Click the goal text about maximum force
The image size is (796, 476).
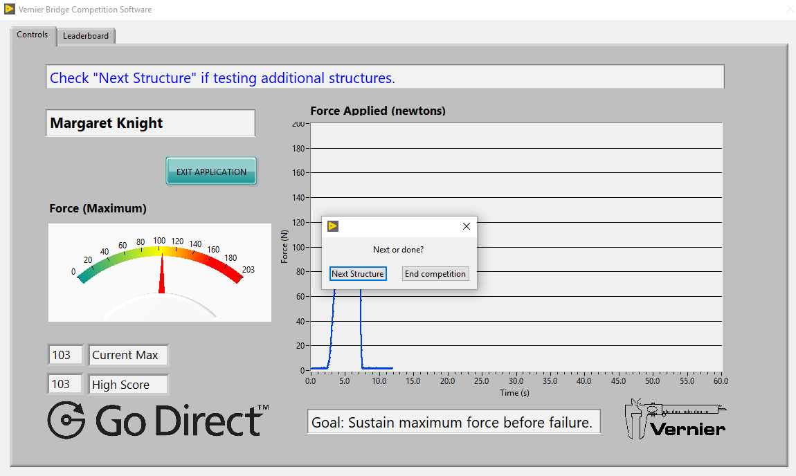453,421
